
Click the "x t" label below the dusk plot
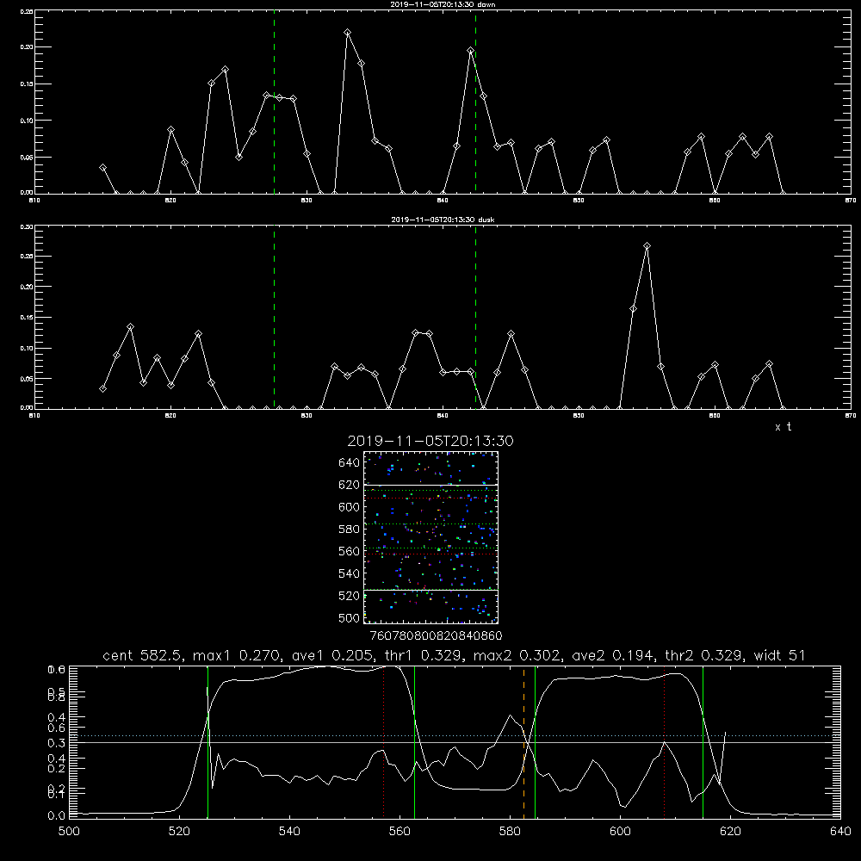(x=783, y=427)
